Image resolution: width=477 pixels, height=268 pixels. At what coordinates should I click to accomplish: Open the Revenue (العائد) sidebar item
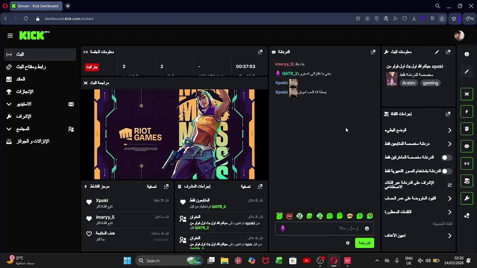coord(40,79)
